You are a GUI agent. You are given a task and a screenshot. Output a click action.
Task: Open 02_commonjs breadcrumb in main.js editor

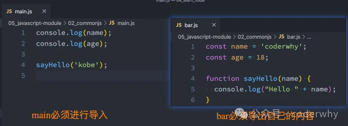click(x=85, y=23)
